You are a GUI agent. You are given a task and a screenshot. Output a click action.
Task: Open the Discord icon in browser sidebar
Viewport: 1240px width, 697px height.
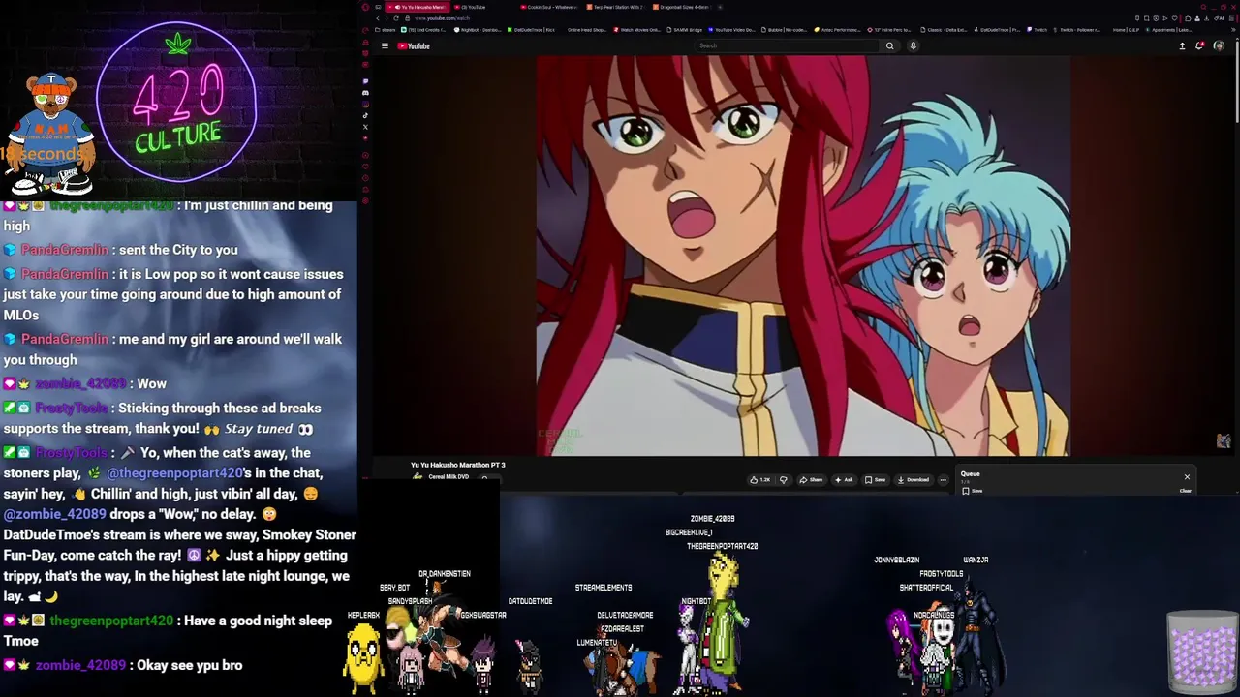[x=365, y=93]
